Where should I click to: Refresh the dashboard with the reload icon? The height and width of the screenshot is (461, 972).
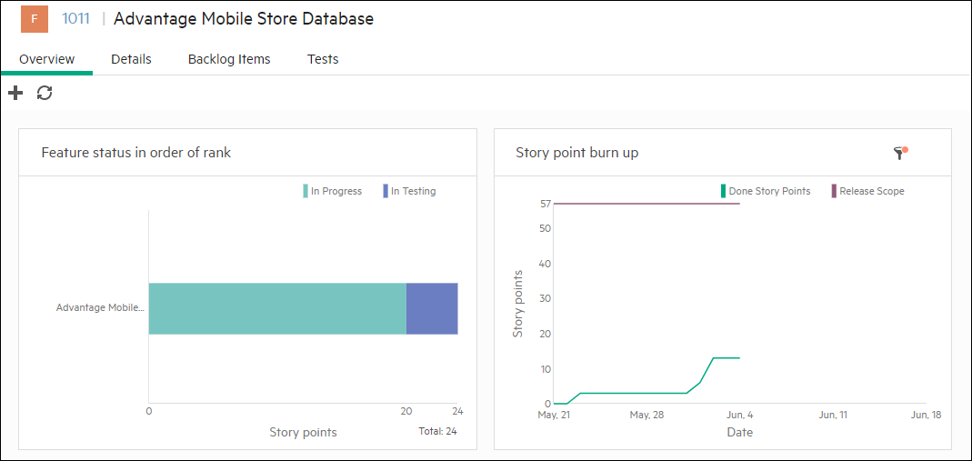click(x=45, y=93)
